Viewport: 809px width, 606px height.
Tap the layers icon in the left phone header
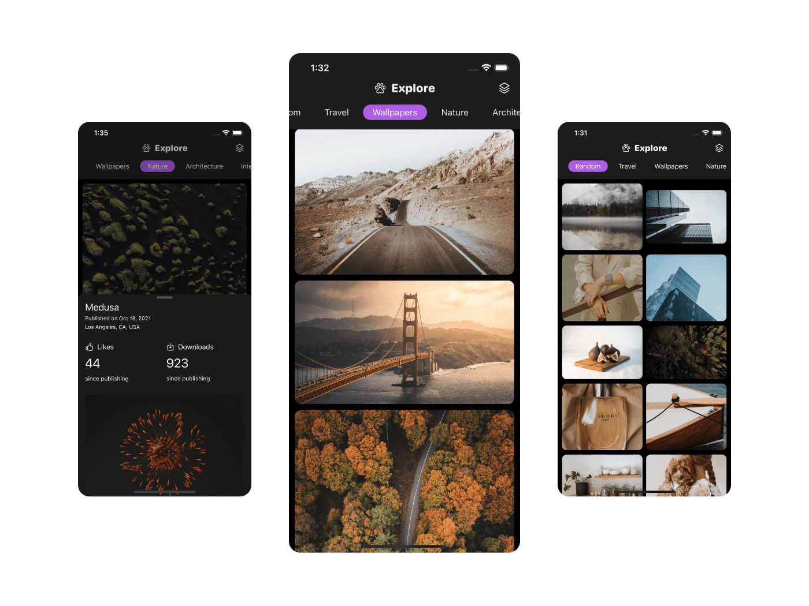[x=239, y=148]
